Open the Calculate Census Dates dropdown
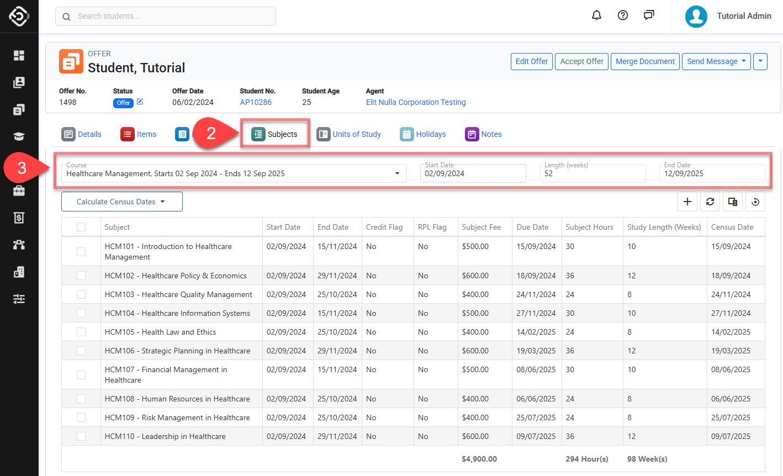Viewport: 783px width, 476px height. [121, 202]
